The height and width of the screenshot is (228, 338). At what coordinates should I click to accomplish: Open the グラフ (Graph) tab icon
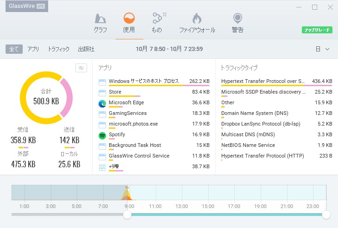click(x=100, y=19)
